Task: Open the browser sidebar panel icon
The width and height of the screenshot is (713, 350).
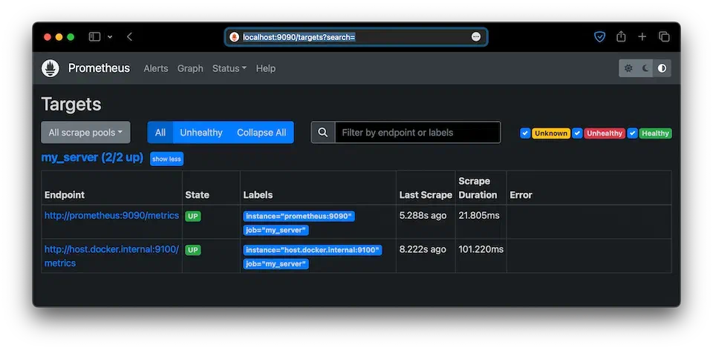Action: (94, 36)
